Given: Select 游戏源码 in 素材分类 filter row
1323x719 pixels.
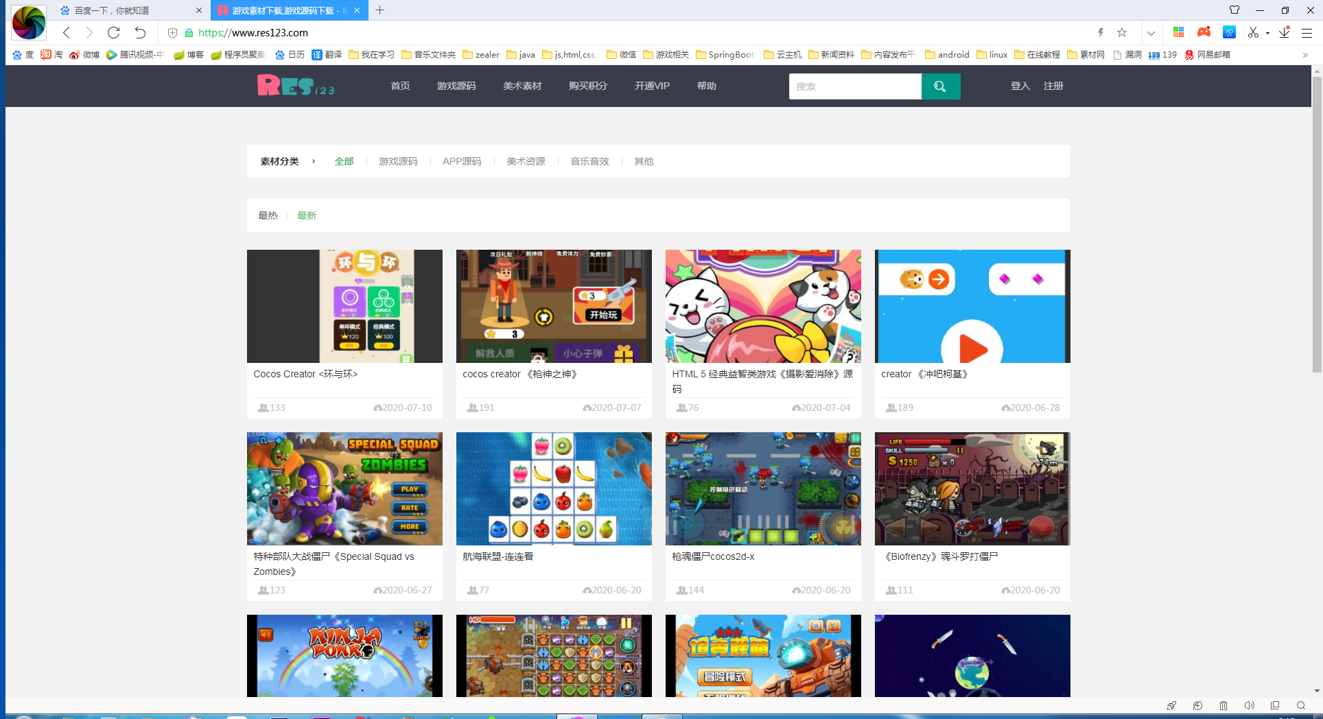Looking at the screenshot, I should pyautogui.click(x=398, y=161).
